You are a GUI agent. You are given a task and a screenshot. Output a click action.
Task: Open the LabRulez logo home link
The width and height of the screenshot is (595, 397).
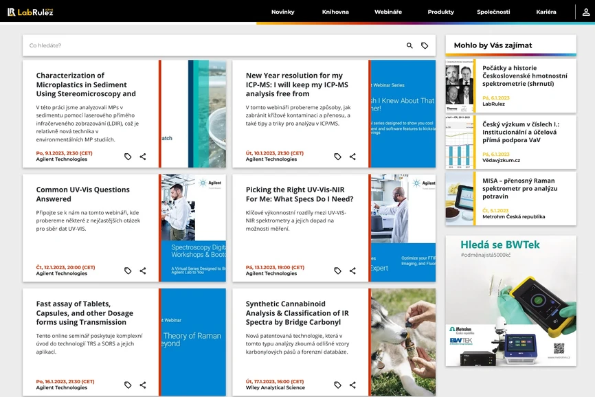30,12
